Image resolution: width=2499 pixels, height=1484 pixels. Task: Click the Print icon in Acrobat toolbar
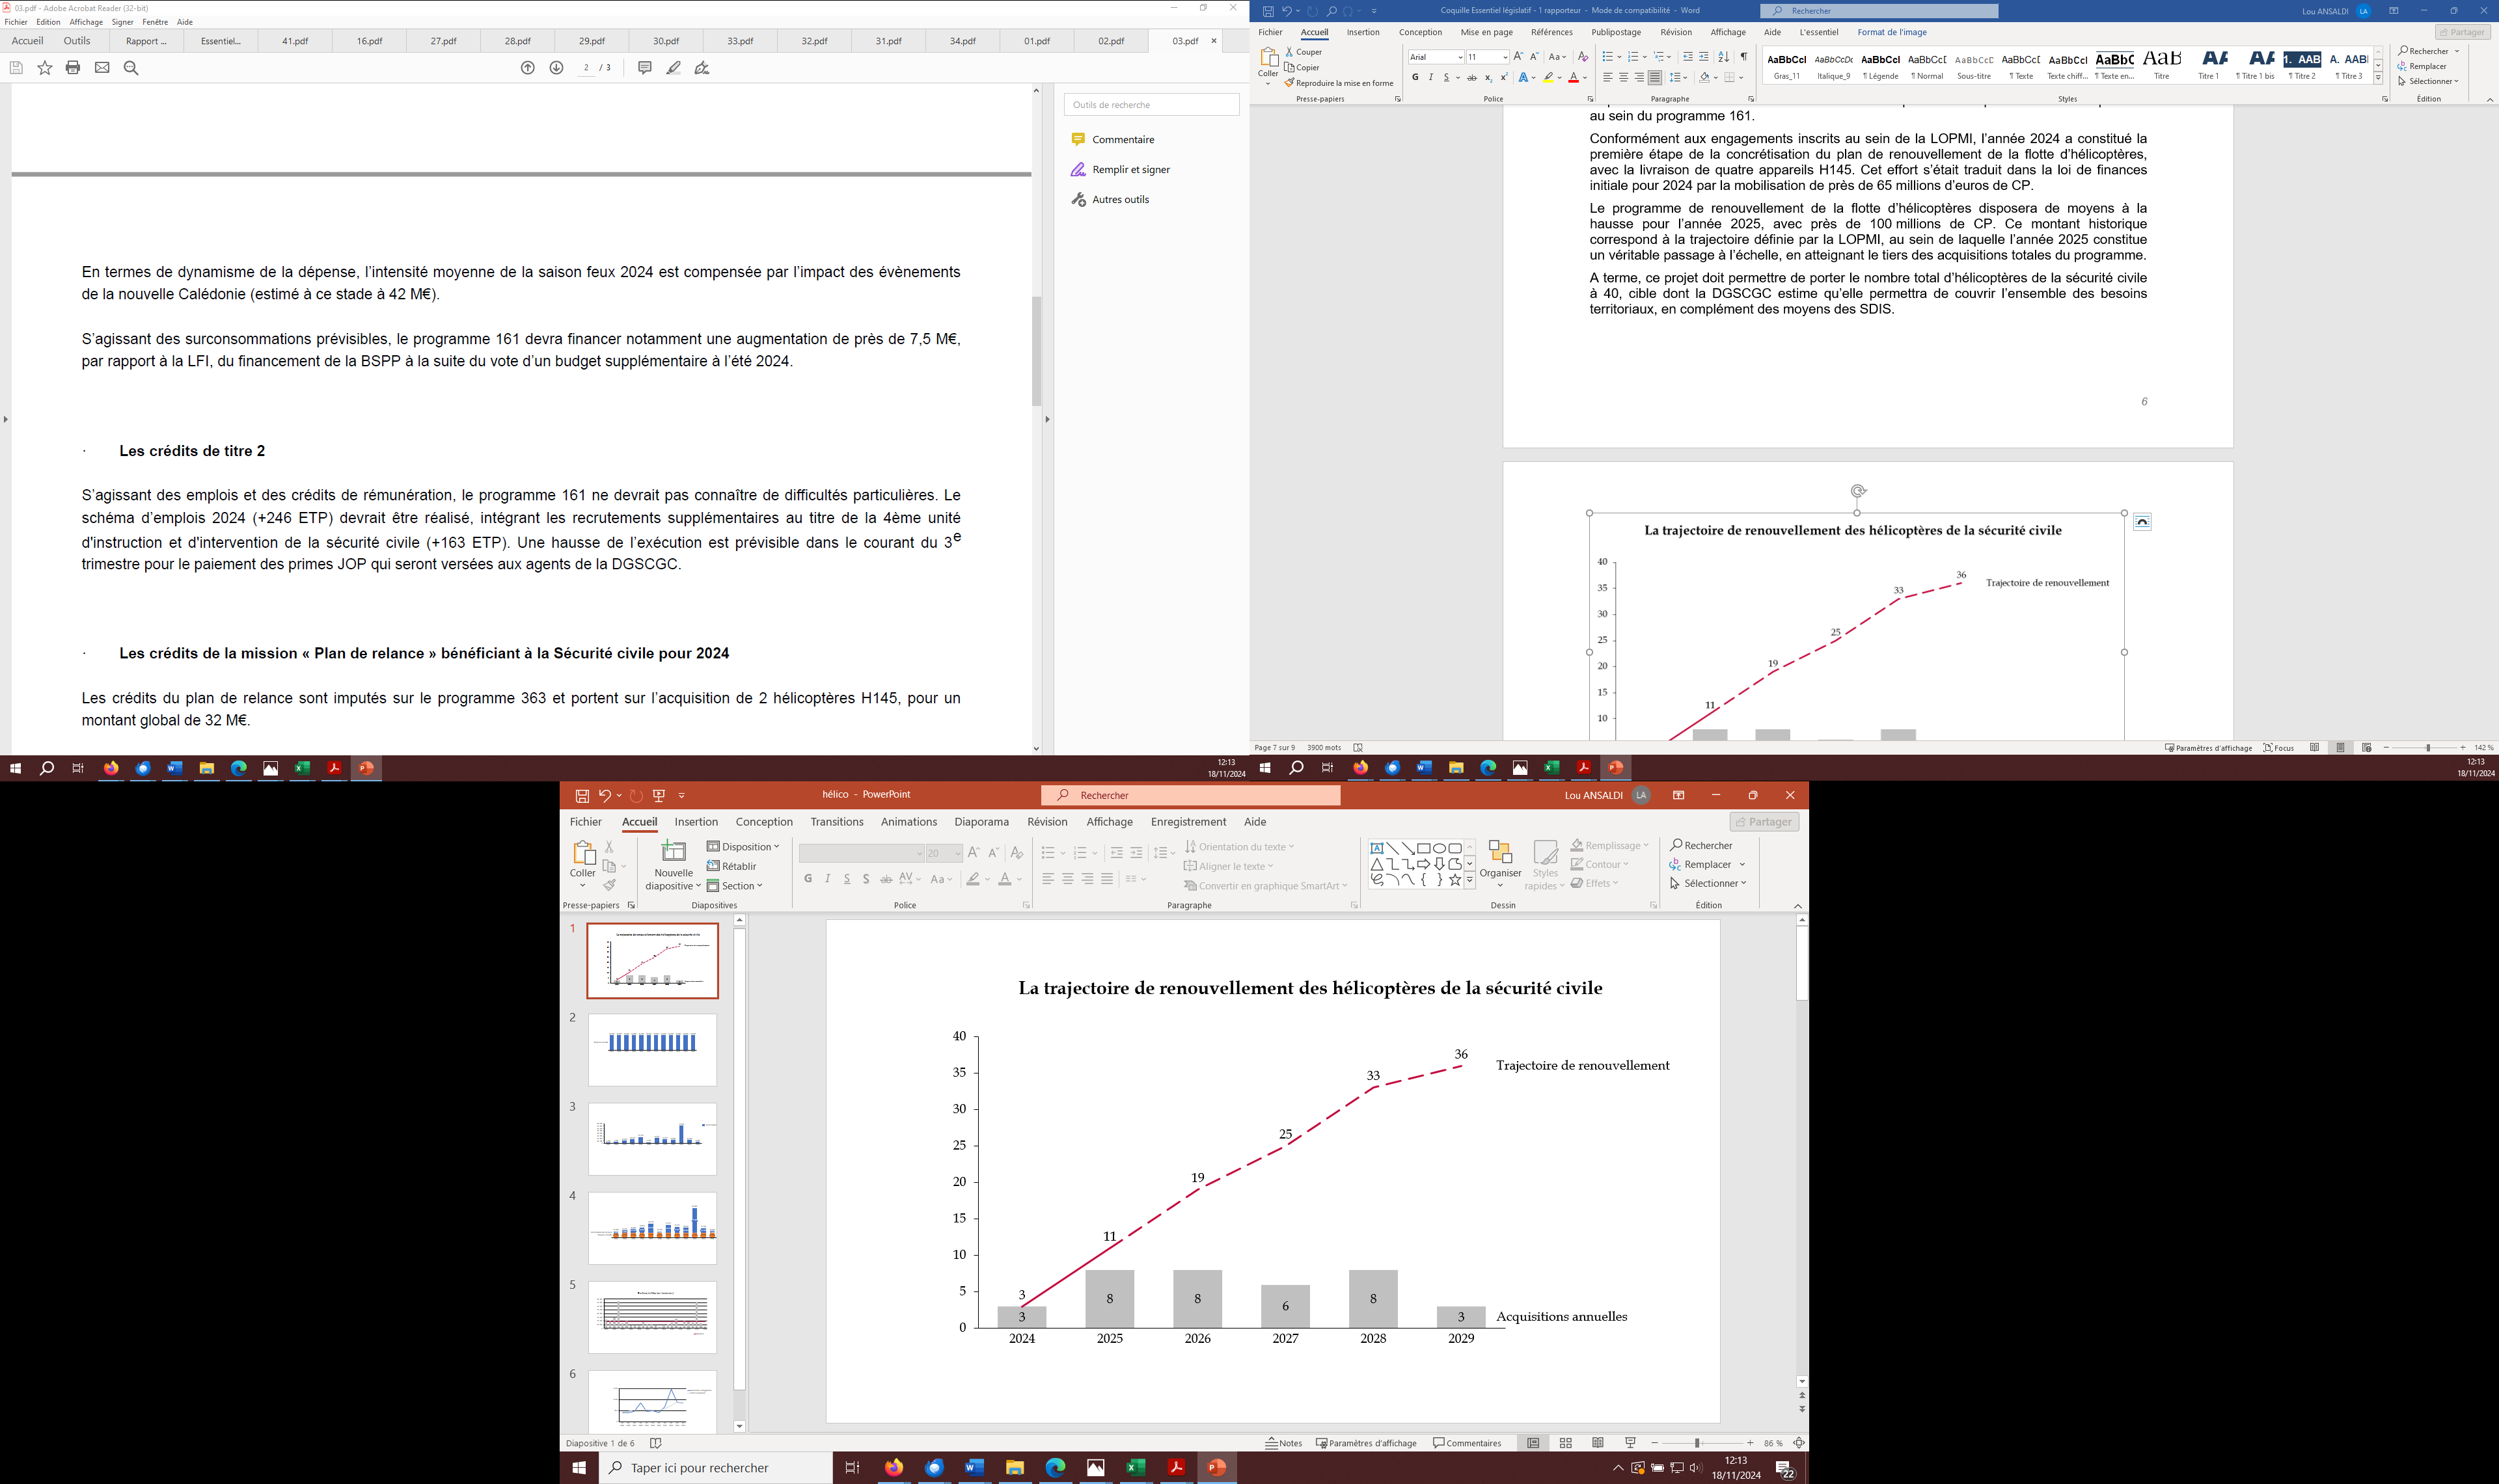point(73,68)
